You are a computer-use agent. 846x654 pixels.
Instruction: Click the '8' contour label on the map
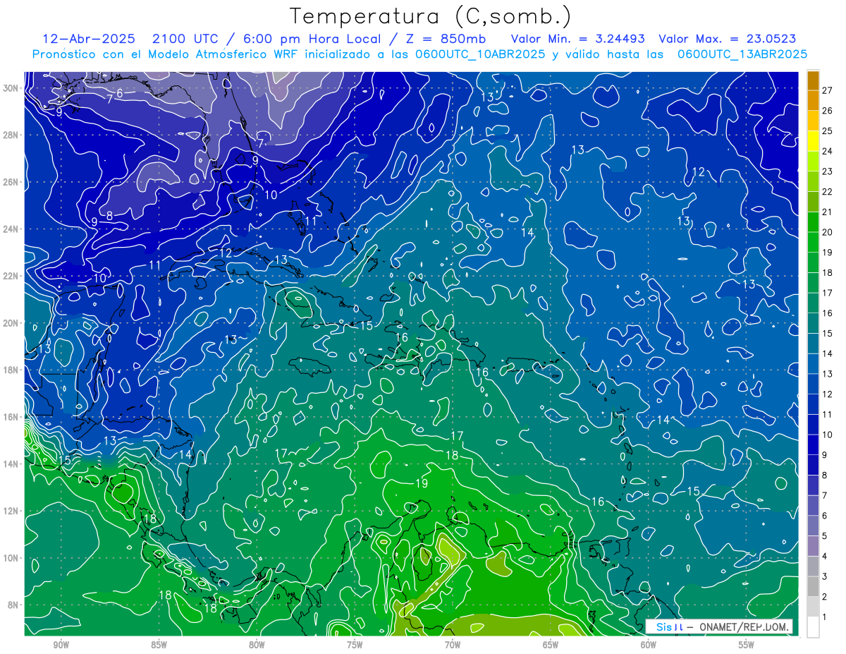[110, 216]
